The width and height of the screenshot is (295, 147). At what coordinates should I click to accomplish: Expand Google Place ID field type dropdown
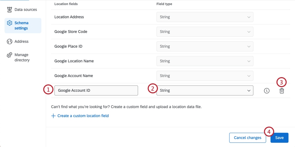point(205,46)
